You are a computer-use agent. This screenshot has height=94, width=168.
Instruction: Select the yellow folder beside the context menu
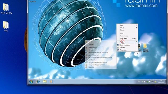click(x=145, y=48)
